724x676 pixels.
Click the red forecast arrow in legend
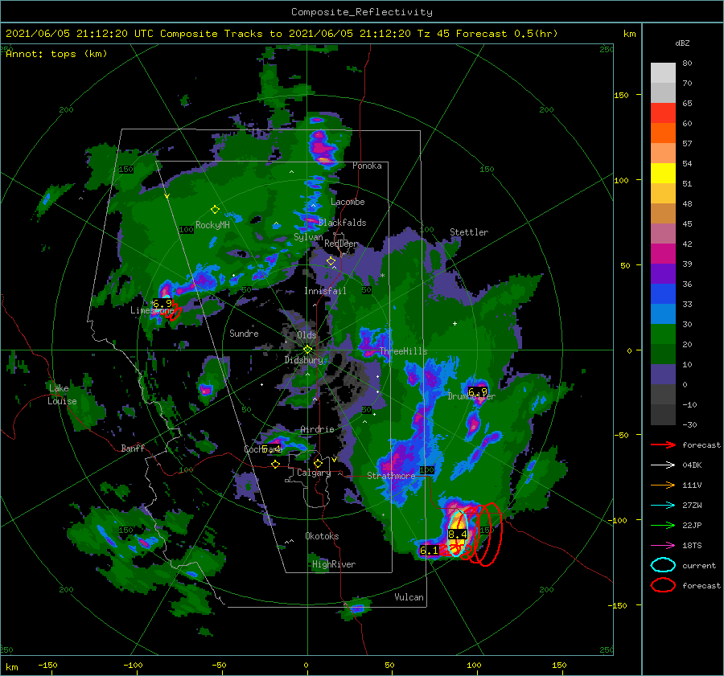pyautogui.click(x=663, y=445)
